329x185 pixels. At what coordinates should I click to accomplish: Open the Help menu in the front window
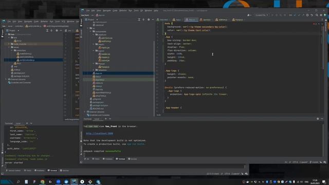(156, 10)
